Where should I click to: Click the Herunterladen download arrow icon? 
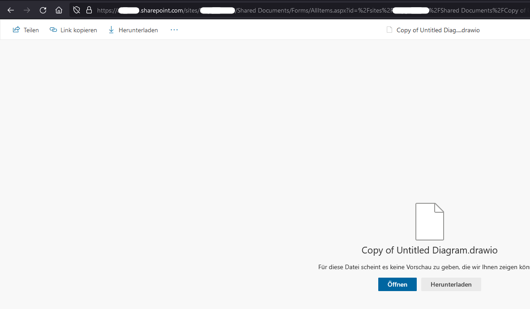[111, 30]
